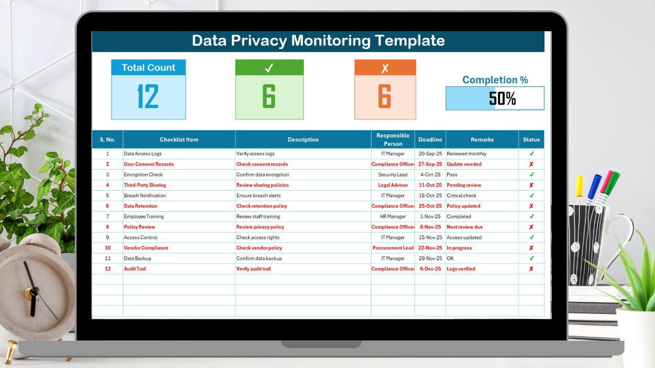Viewport: 655px width, 368px height.
Task: Select the Remarks column header
Action: [482, 139]
